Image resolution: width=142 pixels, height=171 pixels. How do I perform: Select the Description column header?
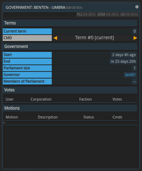48,117
